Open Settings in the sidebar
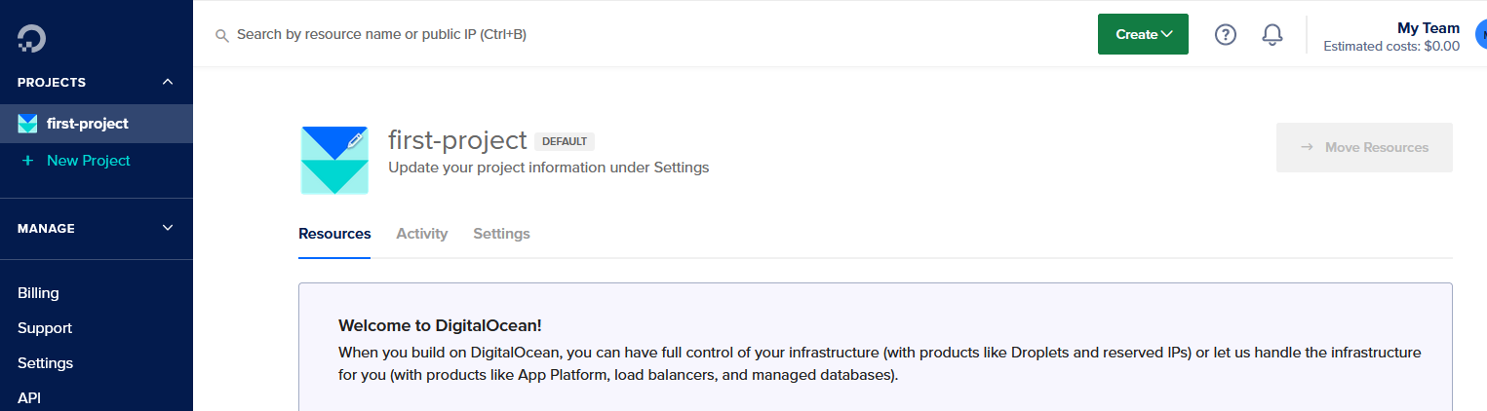The height and width of the screenshot is (411, 1487). [x=45, y=363]
